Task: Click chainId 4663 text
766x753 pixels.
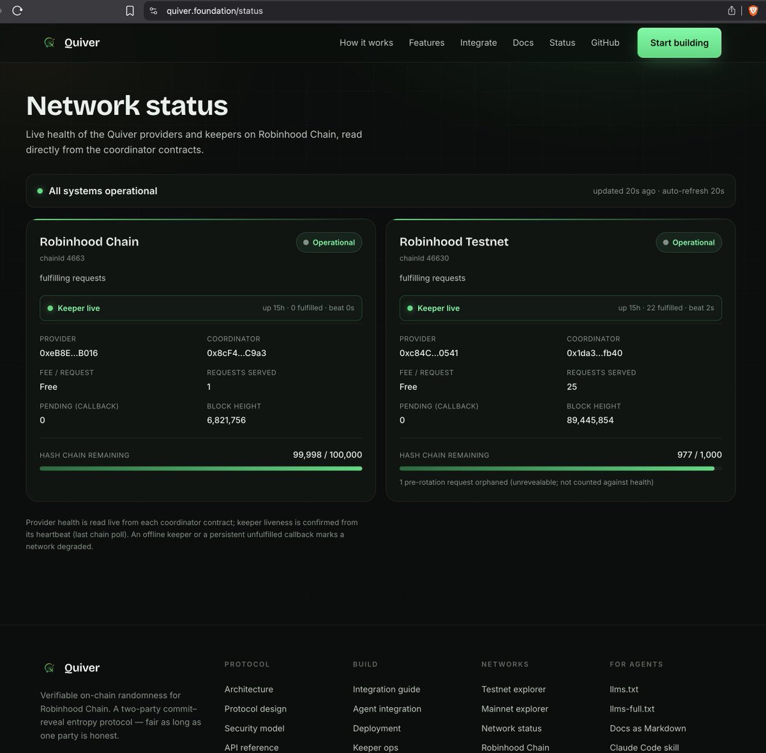Action: point(62,258)
